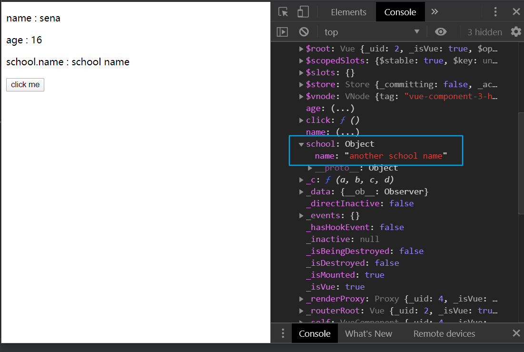
Task: Switch to the Elements tab
Action: (348, 12)
